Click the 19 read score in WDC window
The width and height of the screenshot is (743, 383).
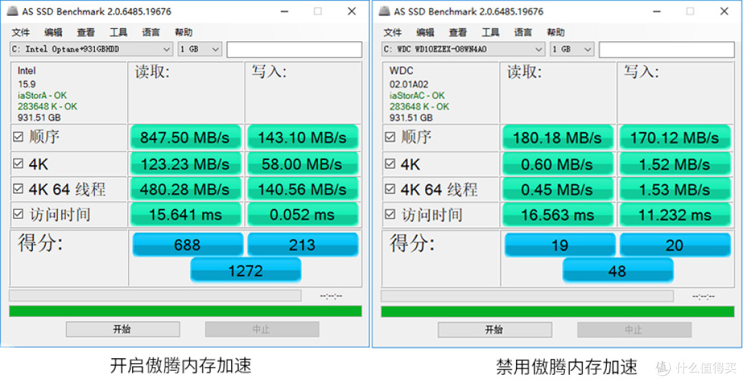click(x=560, y=244)
